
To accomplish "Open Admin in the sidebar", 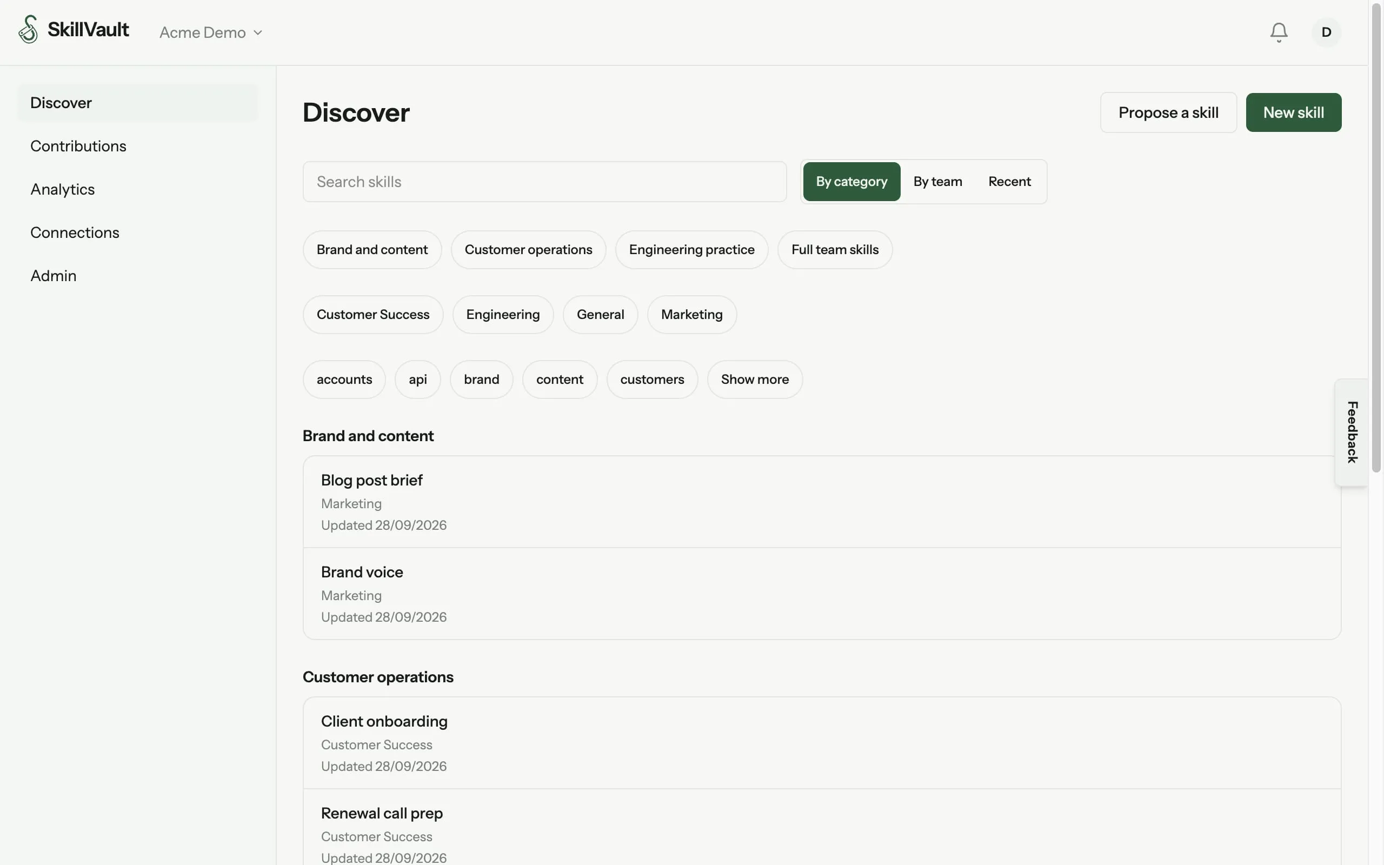I will [x=137, y=276].
